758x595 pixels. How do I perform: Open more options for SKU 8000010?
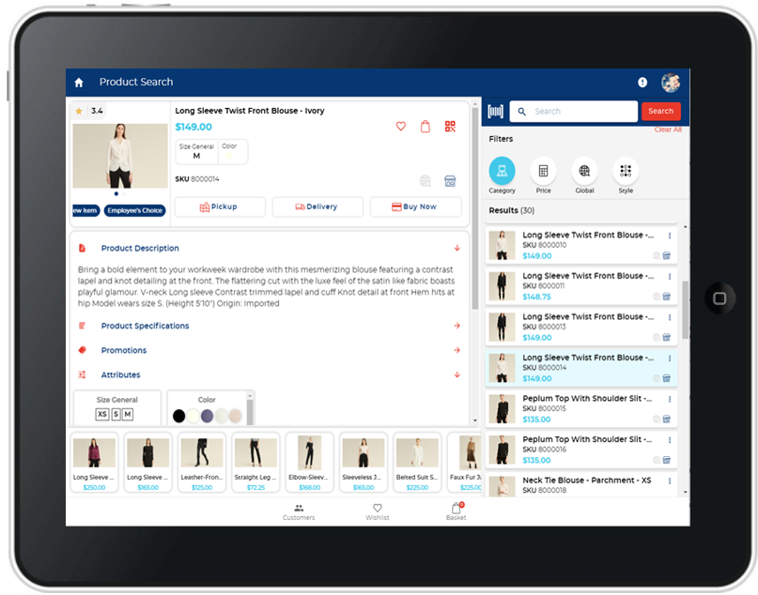coord(670,236)
